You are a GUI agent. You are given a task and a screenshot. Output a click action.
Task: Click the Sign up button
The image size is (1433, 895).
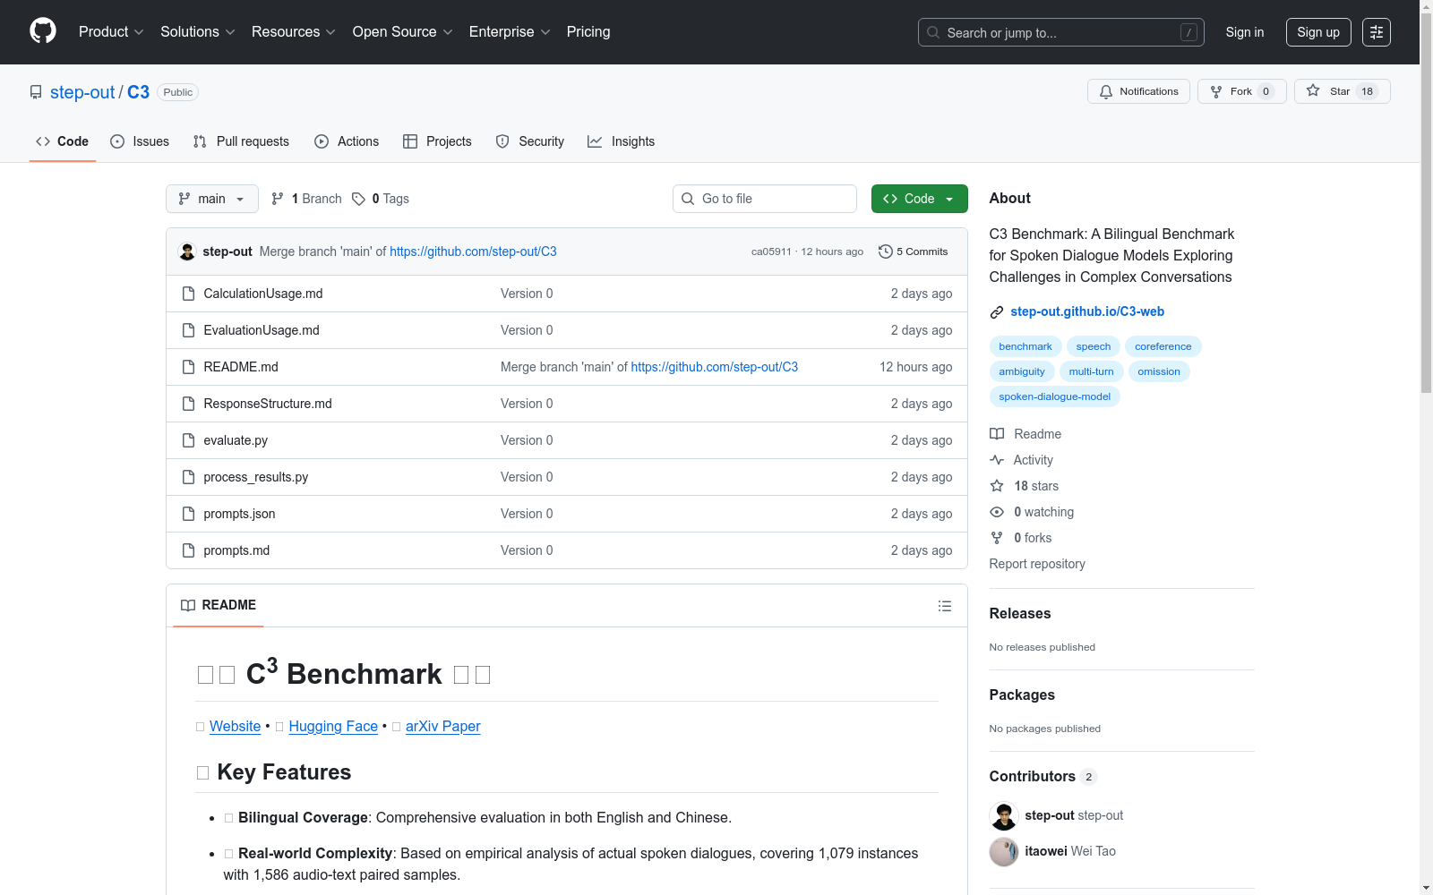(x=1318, y=32)
